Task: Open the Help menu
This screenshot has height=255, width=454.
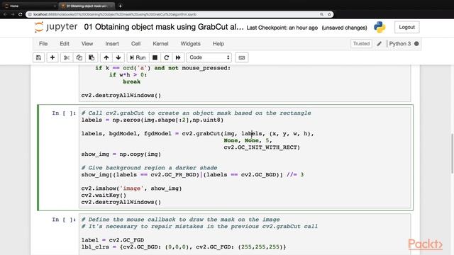Action: [x=218, y=44]
